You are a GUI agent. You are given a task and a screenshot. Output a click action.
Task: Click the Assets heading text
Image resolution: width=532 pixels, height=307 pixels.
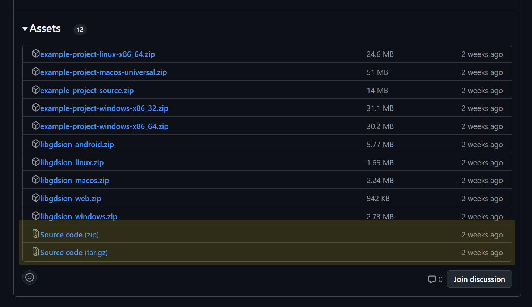click(45, 29)
